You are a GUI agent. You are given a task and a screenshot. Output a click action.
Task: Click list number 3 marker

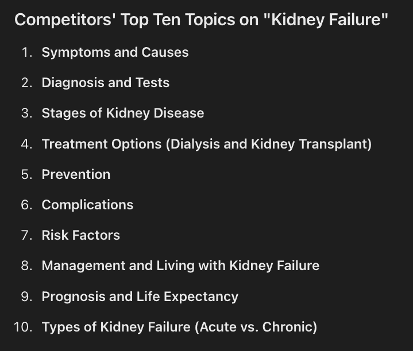click(x=27, y=113)
